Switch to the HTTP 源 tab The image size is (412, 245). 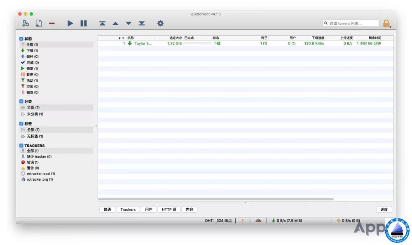tap(169, 210)
